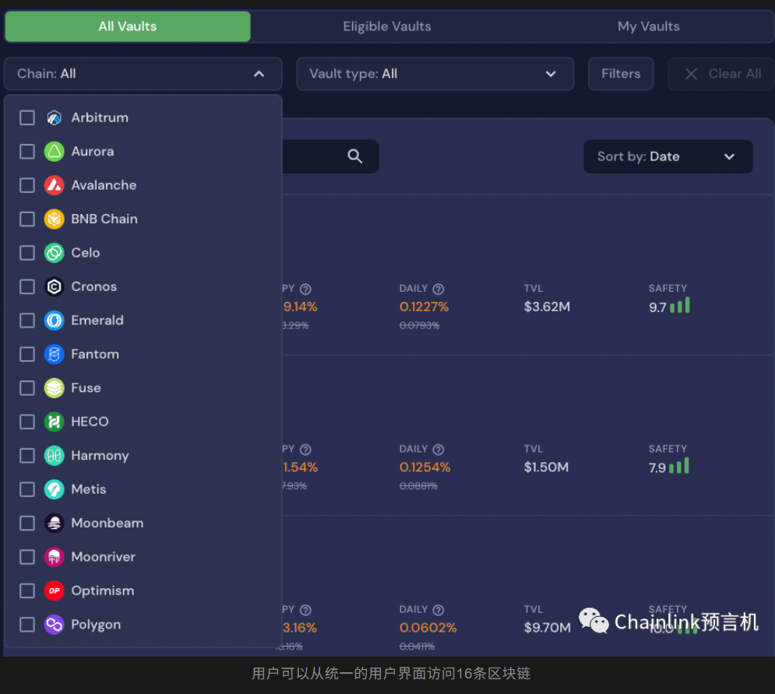Open the My Vaults tab
This screenshot has height=694, width=775.
pyautogui.click(x=648, y=26)
